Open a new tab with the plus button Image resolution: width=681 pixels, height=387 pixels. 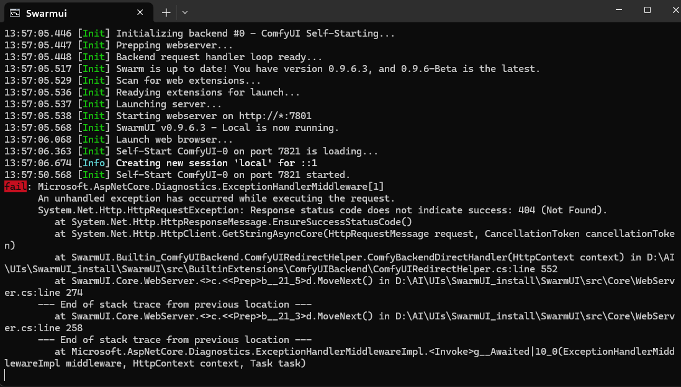(x=166, y=12)
